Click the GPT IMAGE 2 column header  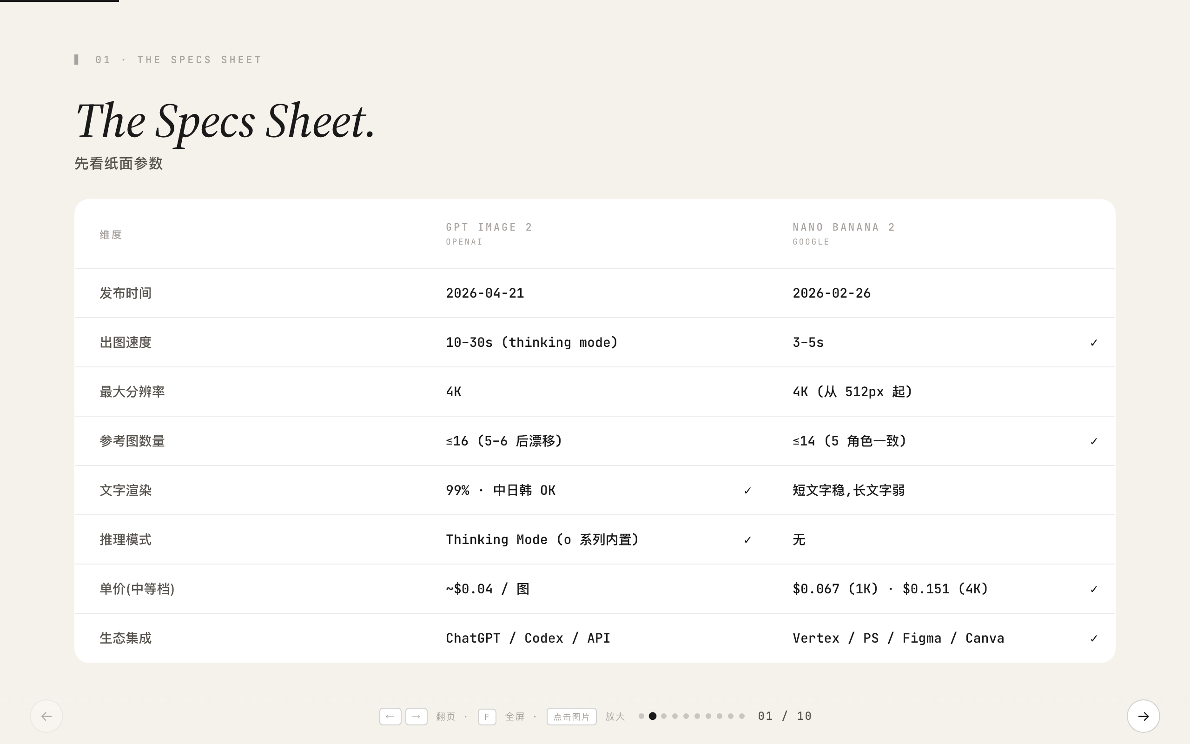[x=489, y=227]
